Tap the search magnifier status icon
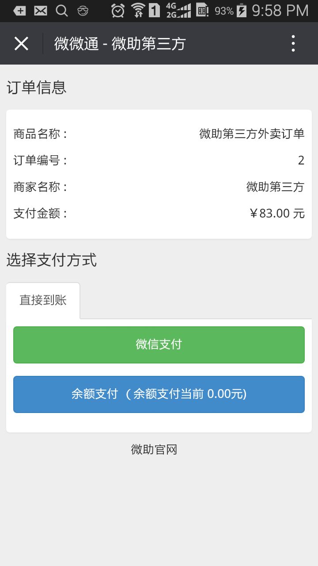Screen dimensions: 318x566 [62, 11]
